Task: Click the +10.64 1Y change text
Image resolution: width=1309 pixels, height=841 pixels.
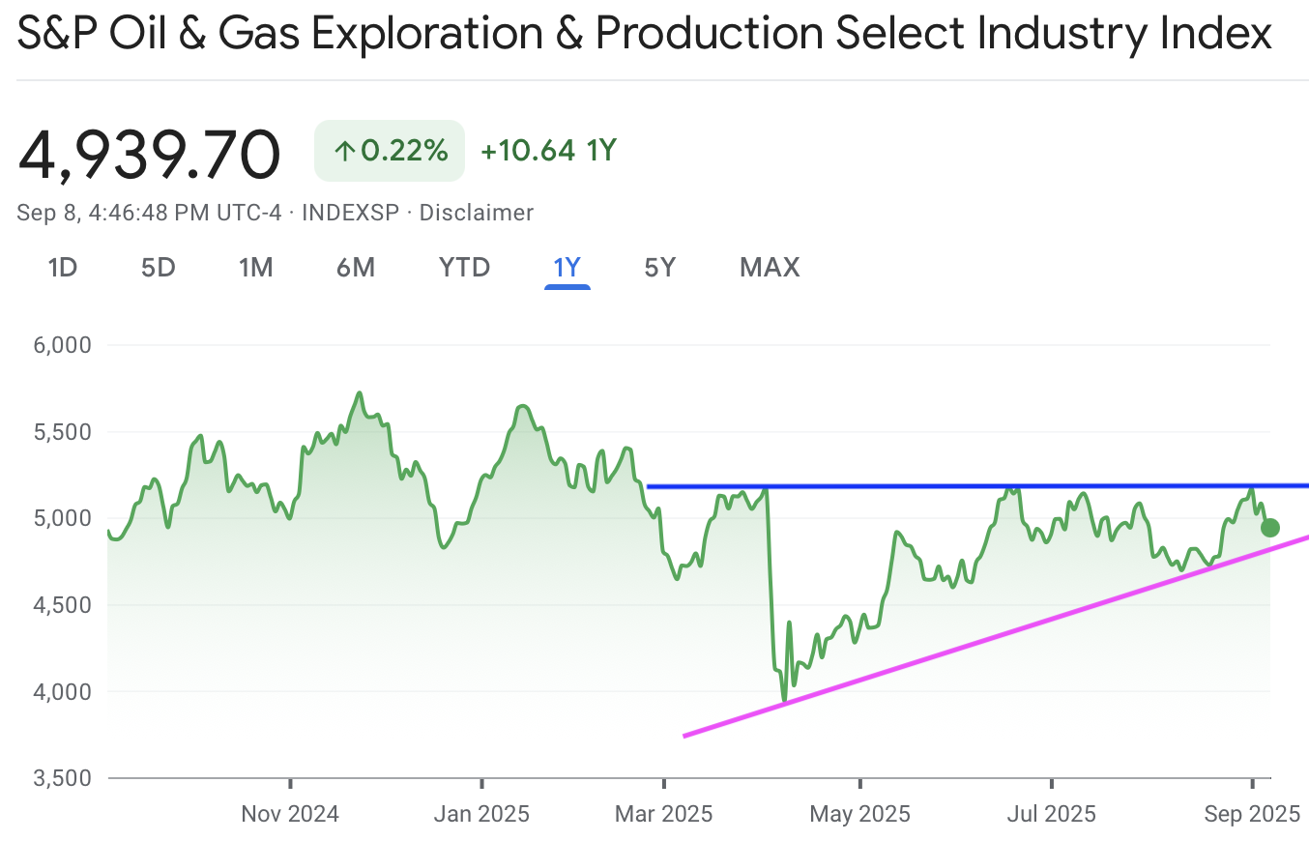Action: click(x=548, y=151)
